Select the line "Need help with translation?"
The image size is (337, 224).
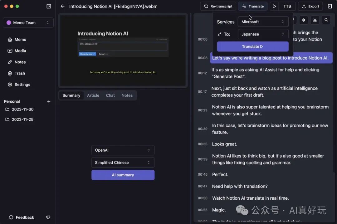pos(240,186)
